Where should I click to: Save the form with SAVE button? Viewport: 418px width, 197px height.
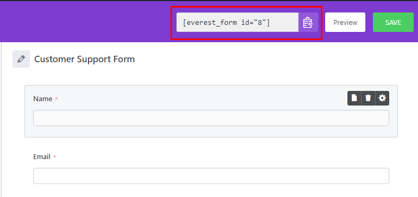click(x=393, y=22)
